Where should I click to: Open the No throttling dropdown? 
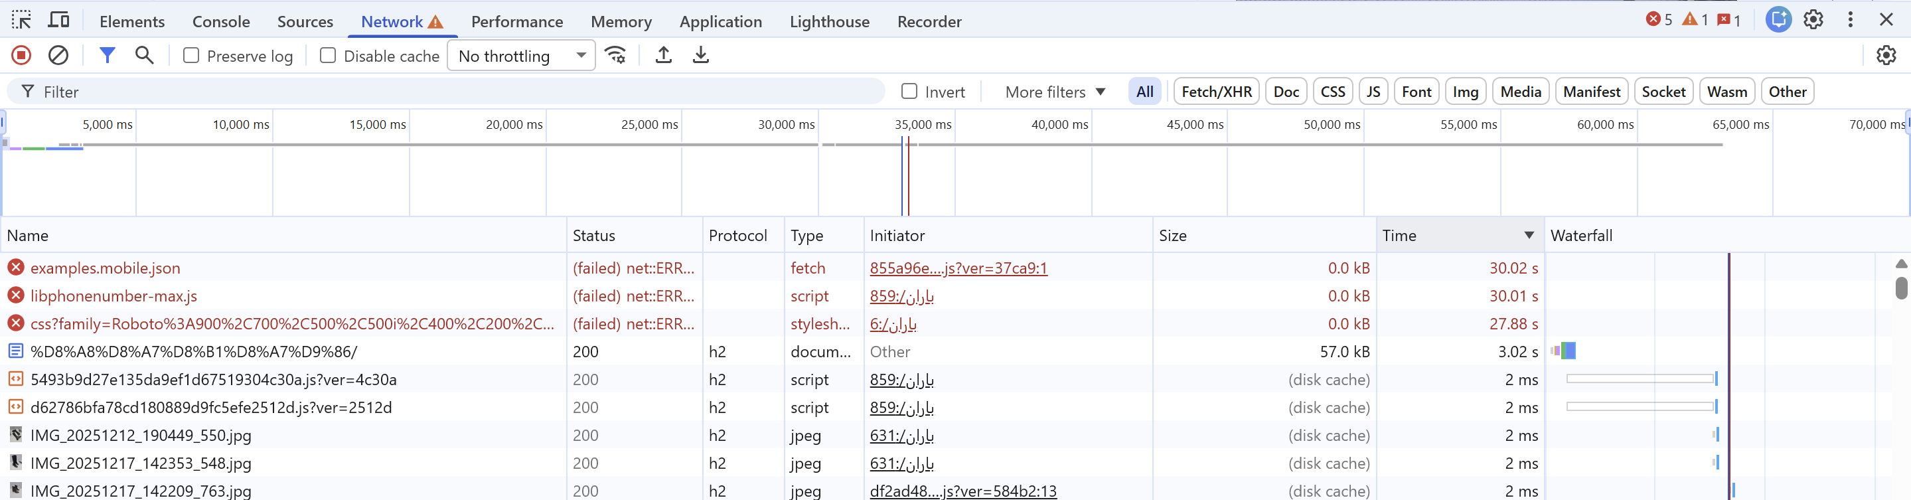click(522, 56)
